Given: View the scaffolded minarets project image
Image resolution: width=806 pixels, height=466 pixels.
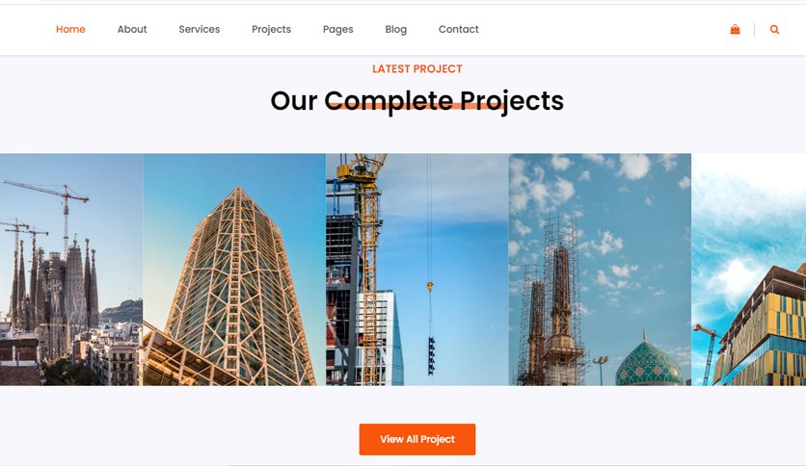Looking at the screenshot, I should tap(600, 270).
